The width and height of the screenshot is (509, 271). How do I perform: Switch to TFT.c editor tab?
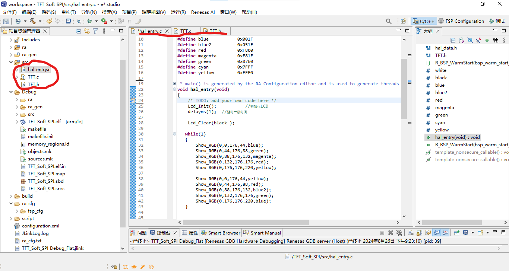click(186, 31)
